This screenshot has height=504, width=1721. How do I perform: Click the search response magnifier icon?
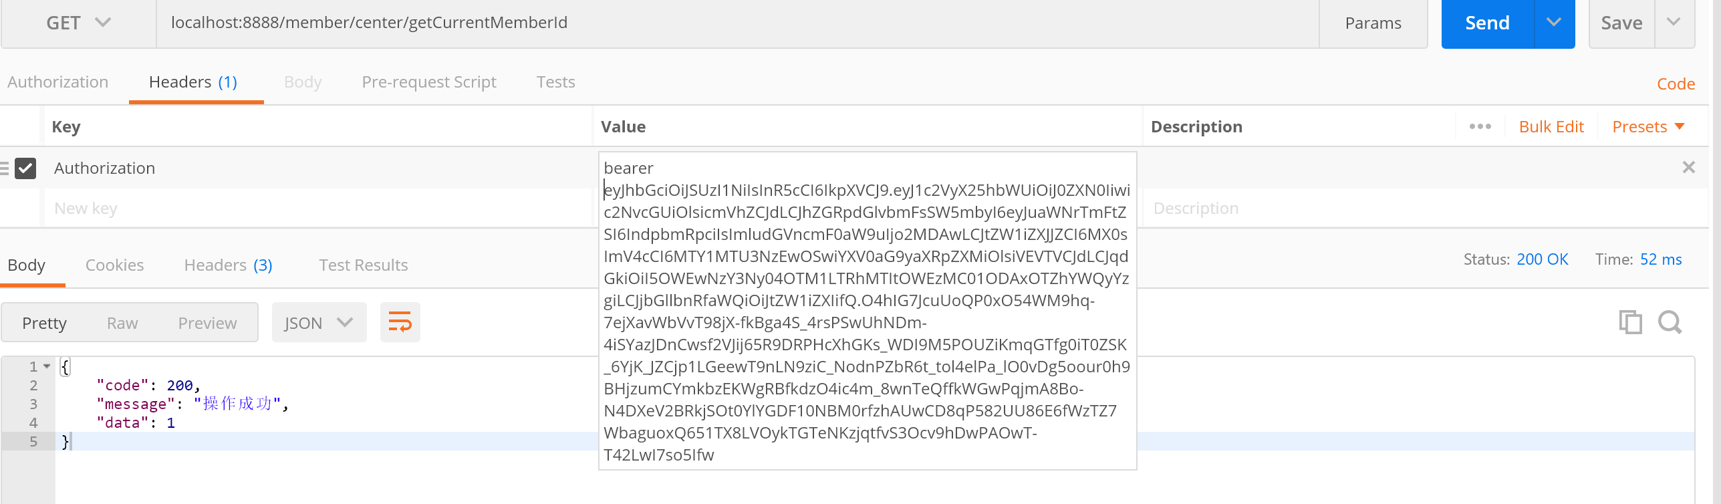coord(1669,323)
